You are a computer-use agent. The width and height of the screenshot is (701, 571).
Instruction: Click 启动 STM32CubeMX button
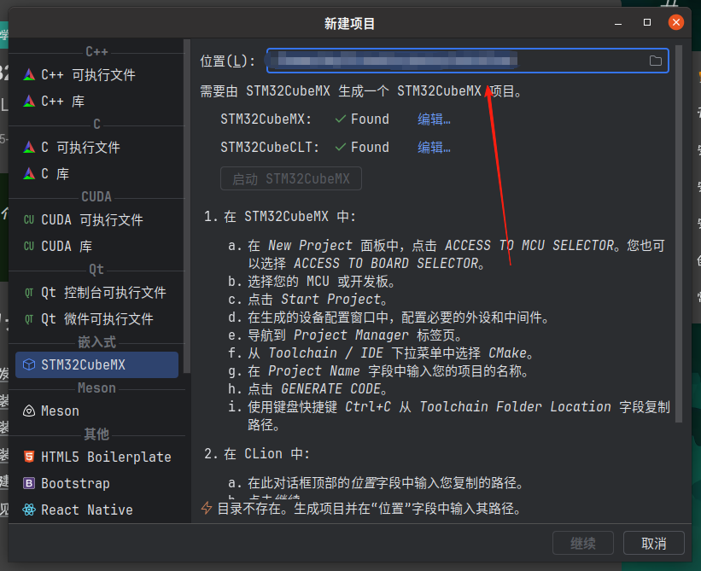click(291, 178)
